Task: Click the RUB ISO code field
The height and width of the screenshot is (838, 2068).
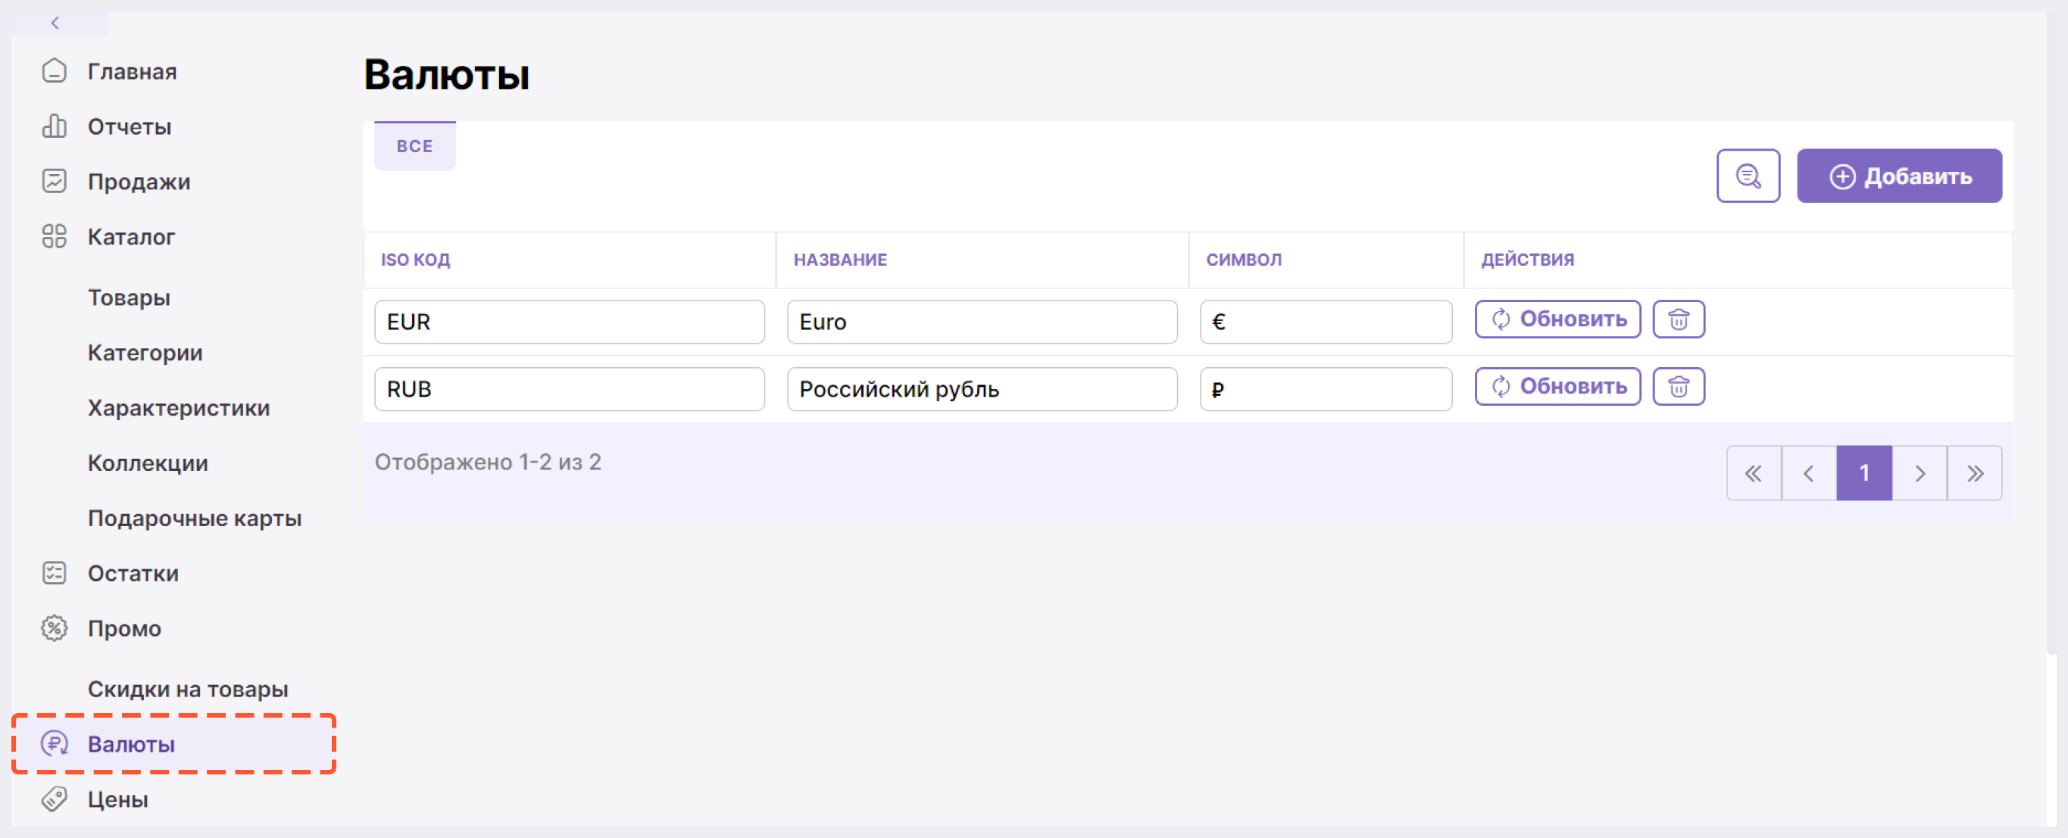Action: 569,389
